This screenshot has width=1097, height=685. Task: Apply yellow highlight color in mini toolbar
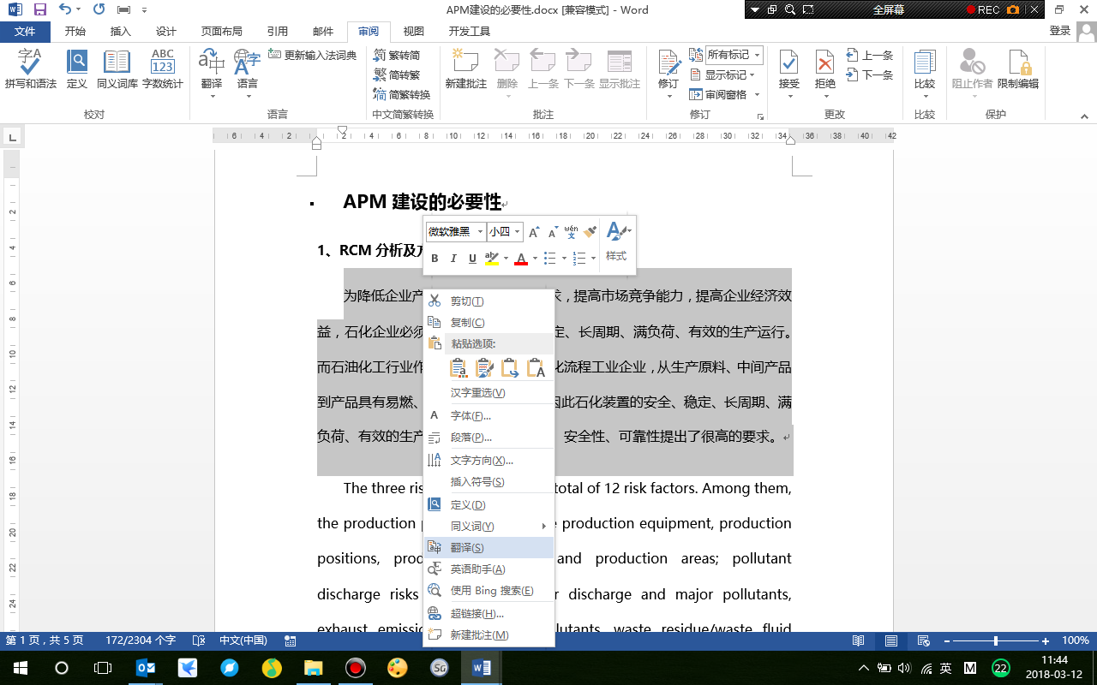pyautogui.click(x=491, y=259)
